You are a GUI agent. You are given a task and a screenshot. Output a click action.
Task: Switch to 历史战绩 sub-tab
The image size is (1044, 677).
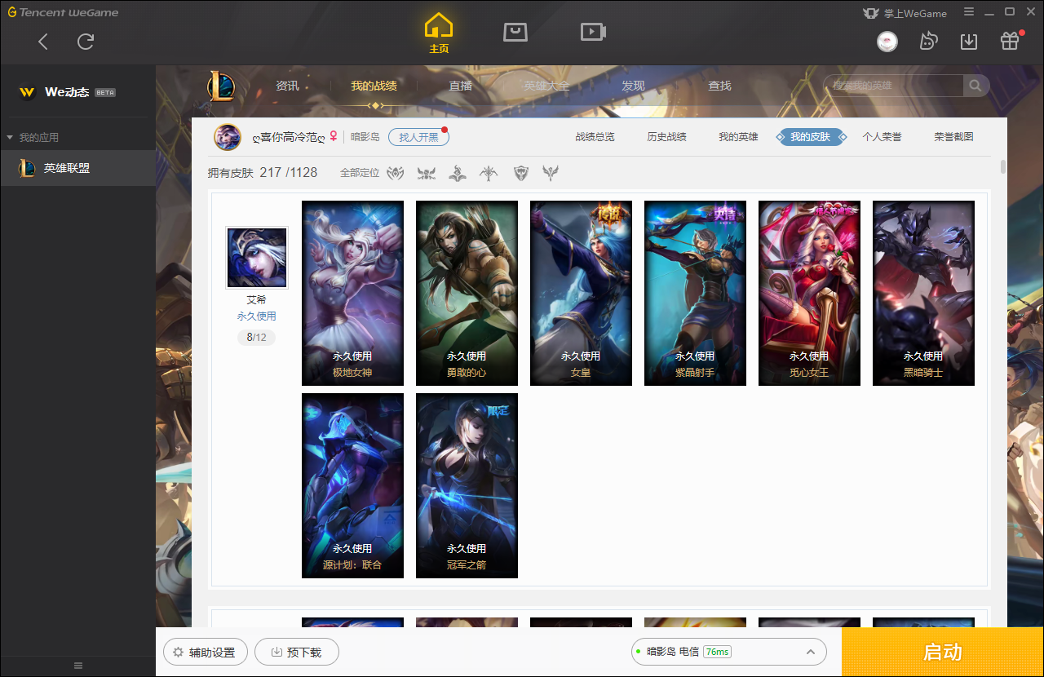click(666, 137)
